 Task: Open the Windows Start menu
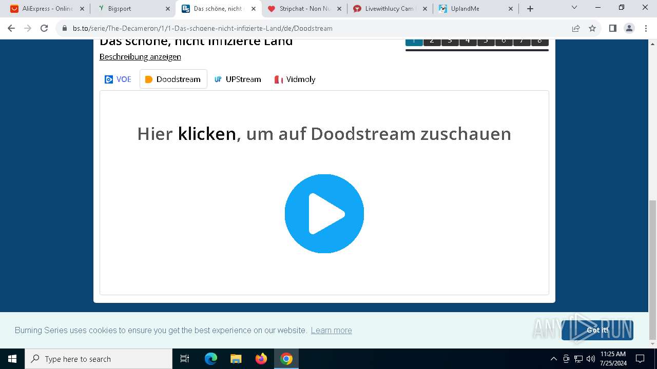pos(12,359)
